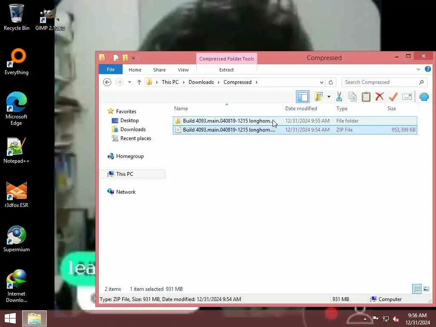Open the Extract ribbon tab
436x327 pixels.
click(227, 70)
